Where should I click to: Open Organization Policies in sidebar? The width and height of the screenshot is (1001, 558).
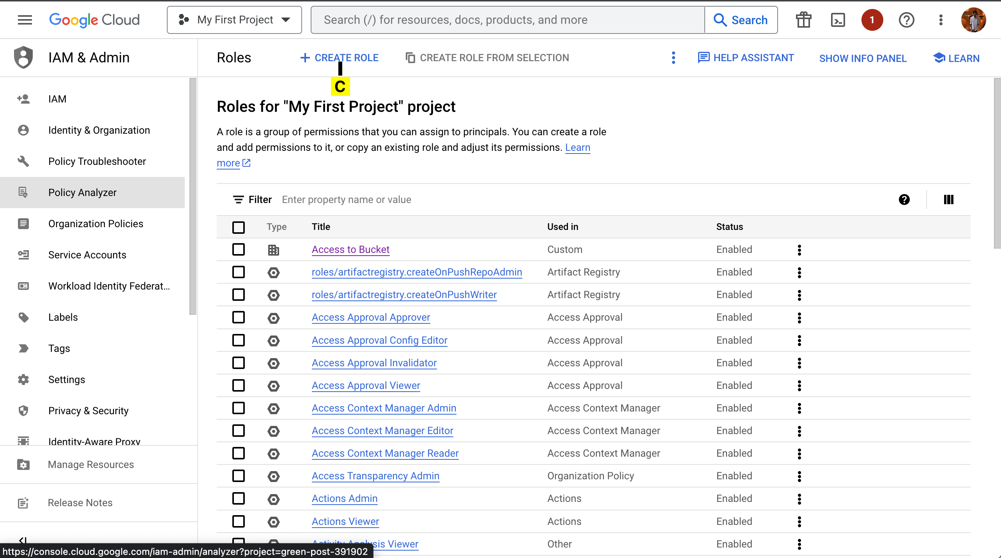coord(96,224)
